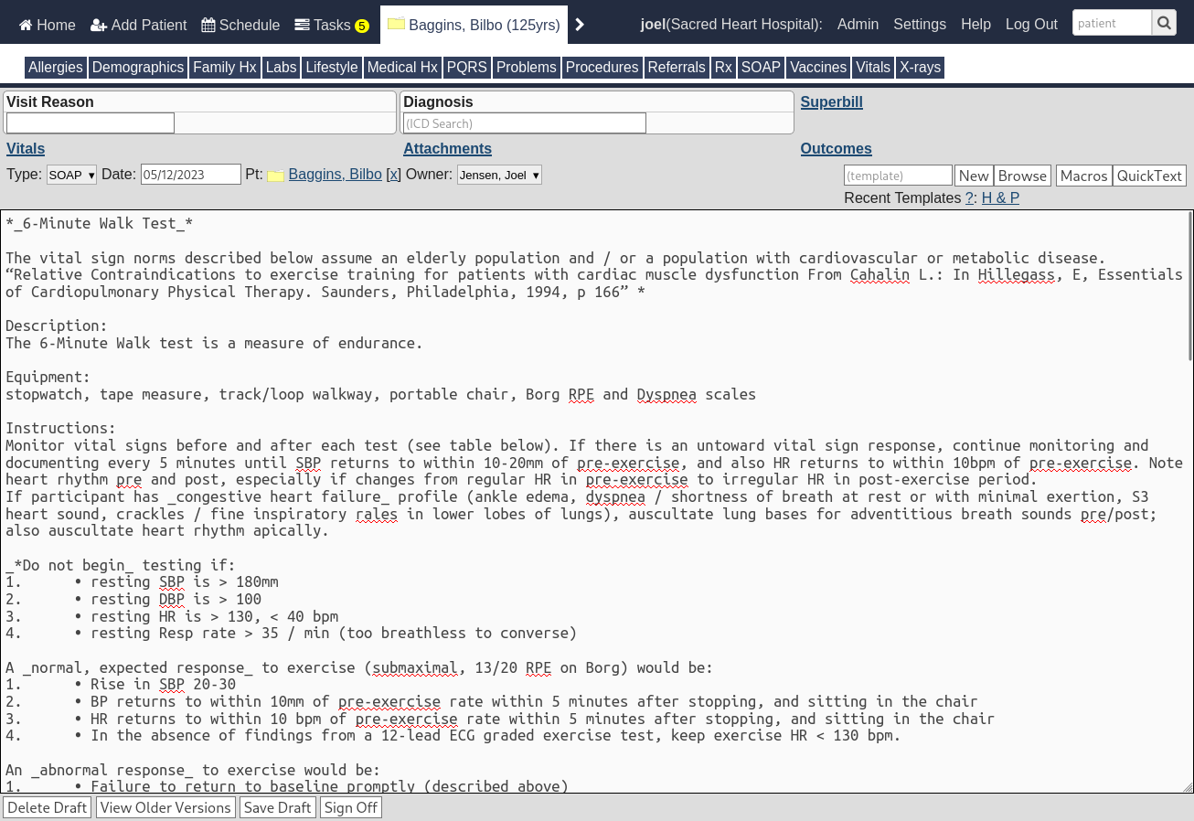Click the Macros button
This screenshot has height=821, width=1194.
coord(1083,176)
